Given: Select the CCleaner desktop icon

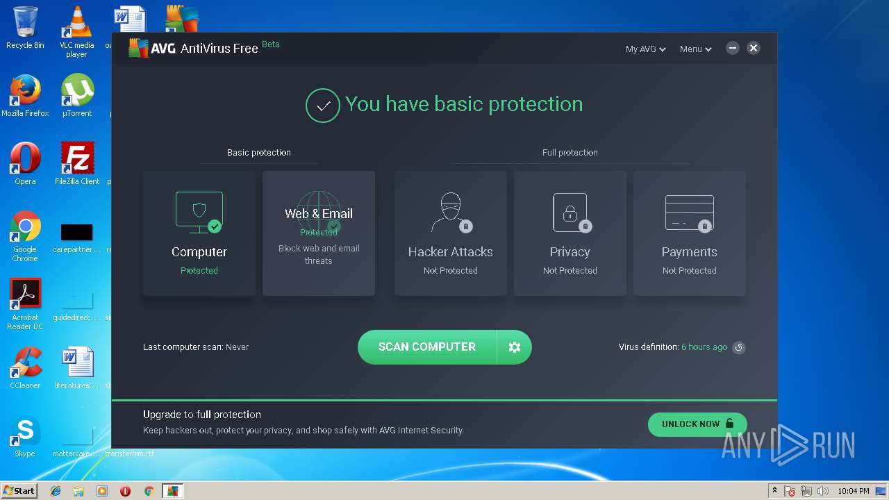Looking at the screenshot, I should point(25,368).
